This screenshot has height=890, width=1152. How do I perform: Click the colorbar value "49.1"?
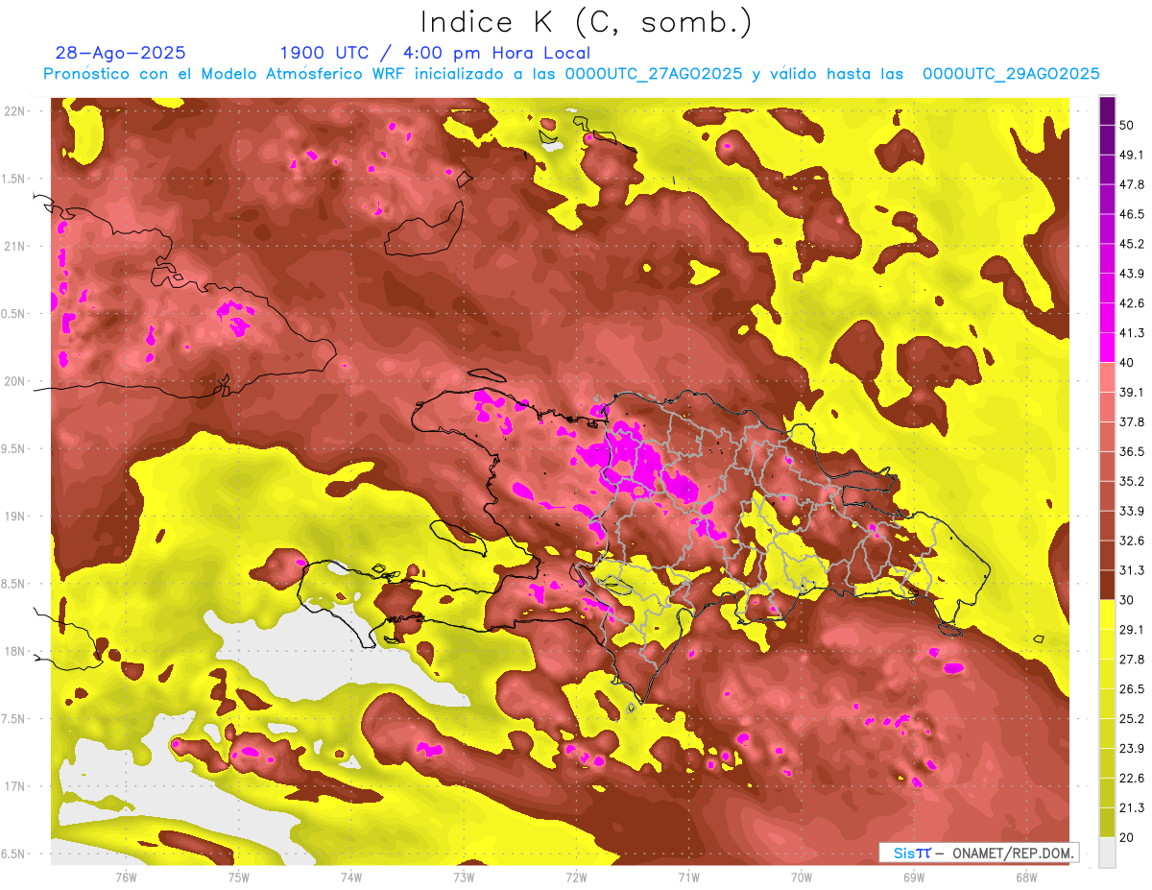click(1131, 155)
